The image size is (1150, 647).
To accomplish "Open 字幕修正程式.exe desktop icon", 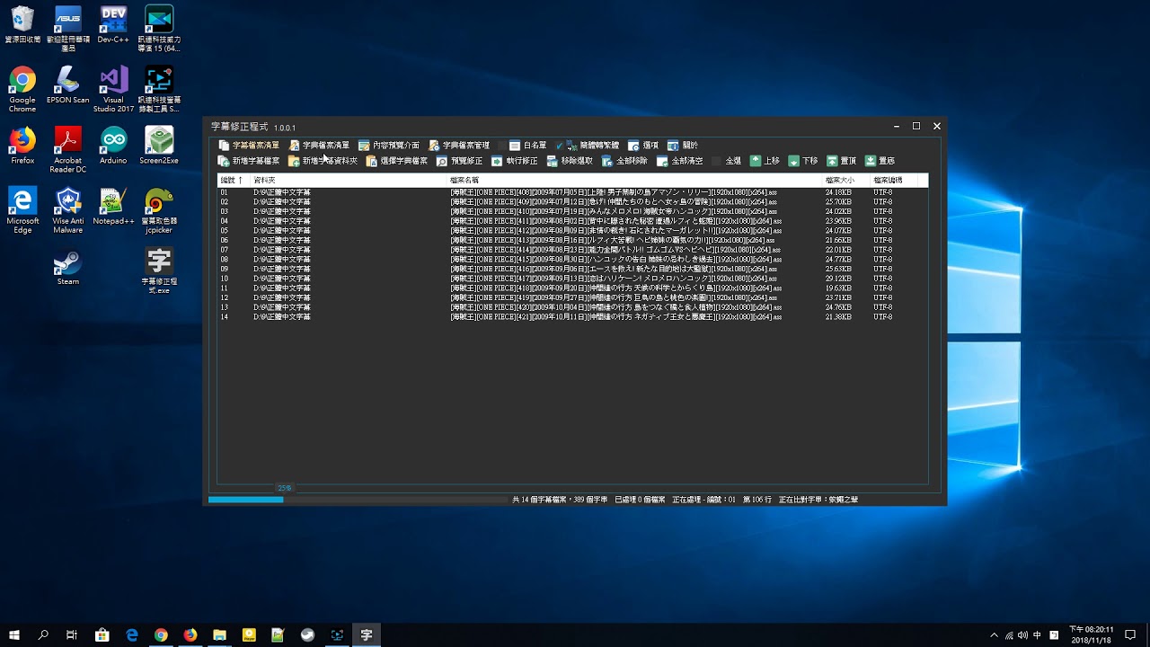I will 159,271.
